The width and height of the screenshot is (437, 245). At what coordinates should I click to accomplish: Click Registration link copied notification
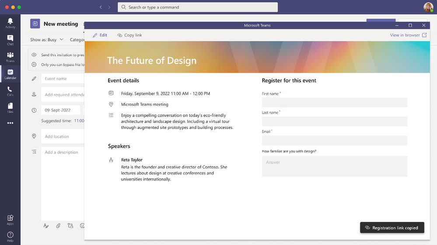(392, 228)
